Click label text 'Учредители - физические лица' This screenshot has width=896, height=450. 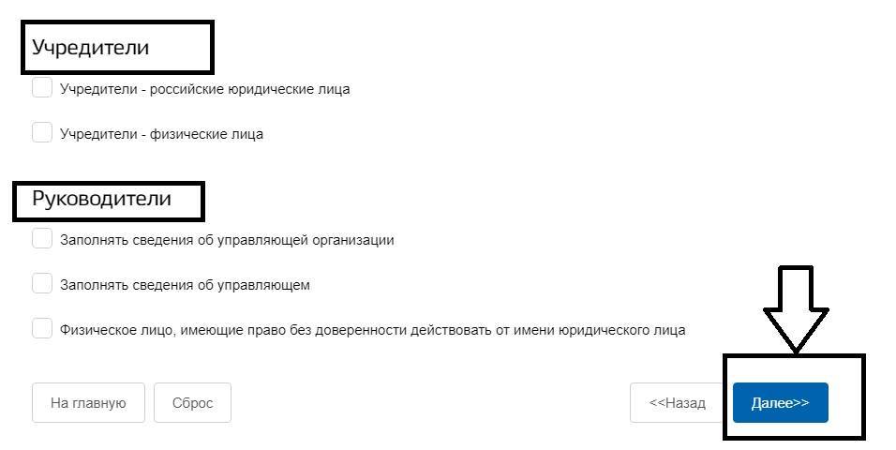click(161, 134)
